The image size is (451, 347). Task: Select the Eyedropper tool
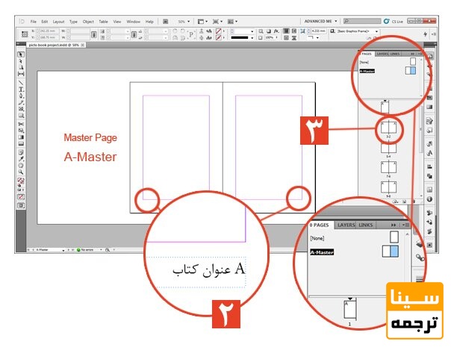pos(21,159)
